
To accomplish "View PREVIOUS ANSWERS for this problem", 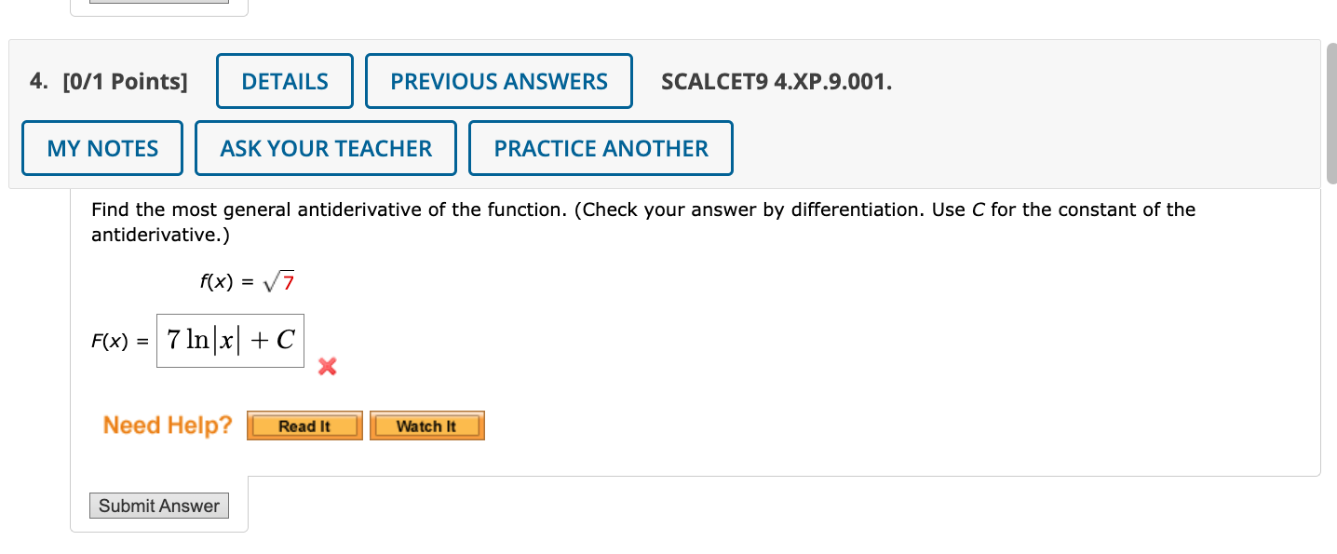I will tap(498, 81).
